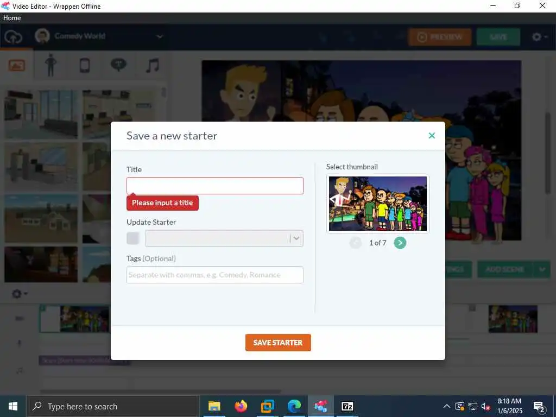Switch to the props tab
The height and width of the screenshot is (417, 556).
click(84, 65)
